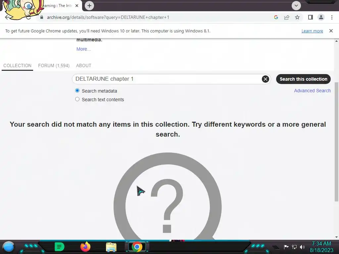Click the Google icon in address bar
Screen dimensions: 339x254
[276, 17]
